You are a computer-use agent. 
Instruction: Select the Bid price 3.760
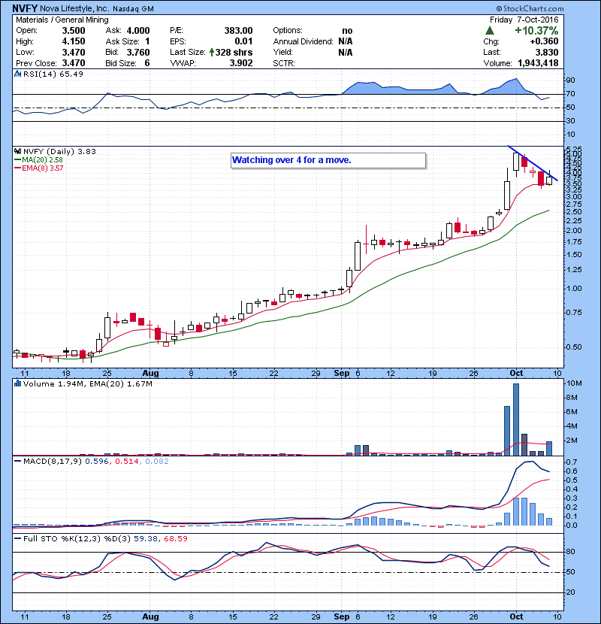click(x=138, y=52)
